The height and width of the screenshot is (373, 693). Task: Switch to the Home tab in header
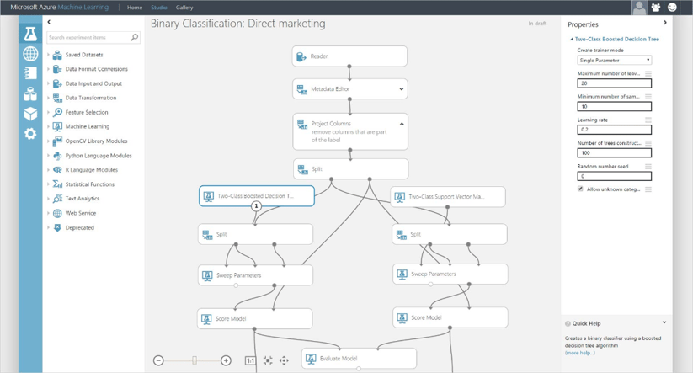(134, 8)
